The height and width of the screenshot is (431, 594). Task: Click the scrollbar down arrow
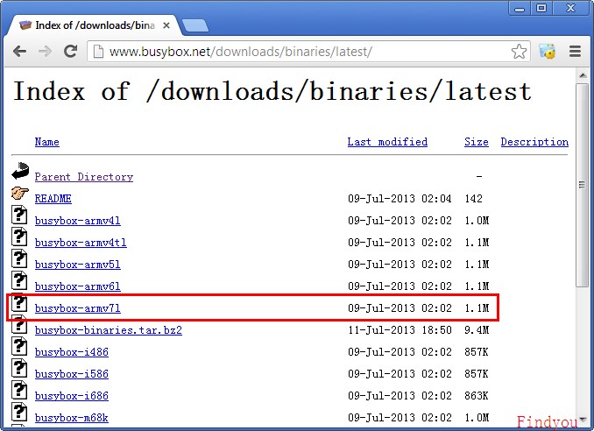click(x=583, y=420)
